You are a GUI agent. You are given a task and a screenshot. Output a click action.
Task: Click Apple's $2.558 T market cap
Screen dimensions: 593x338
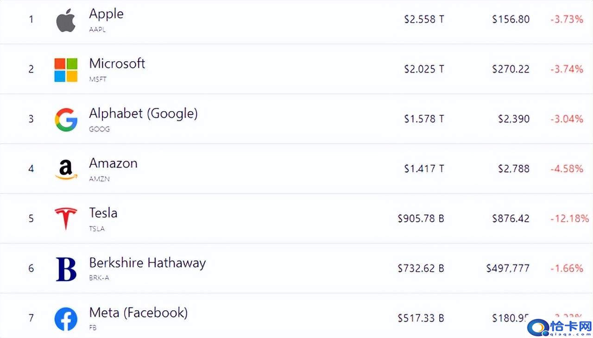423,19
